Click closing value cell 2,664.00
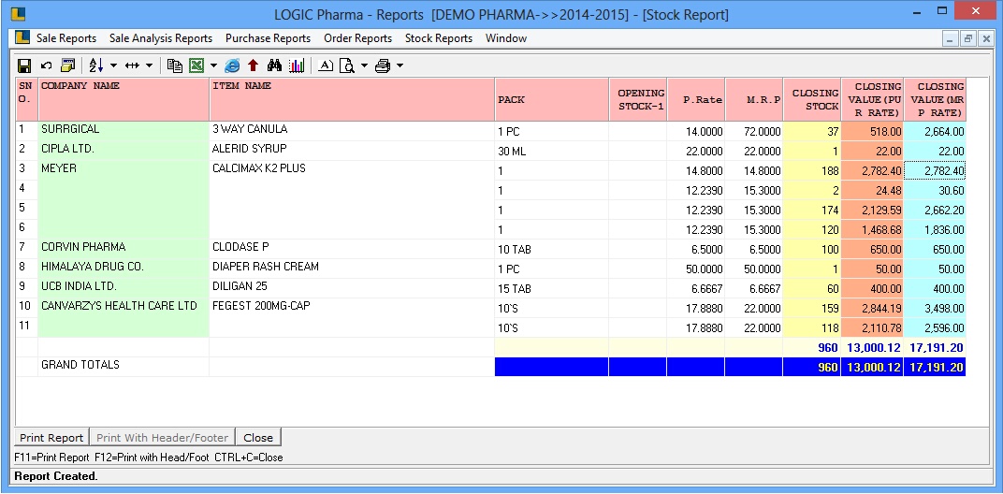The height and width of the screenshot is (494, 1003). pos(935,132)
